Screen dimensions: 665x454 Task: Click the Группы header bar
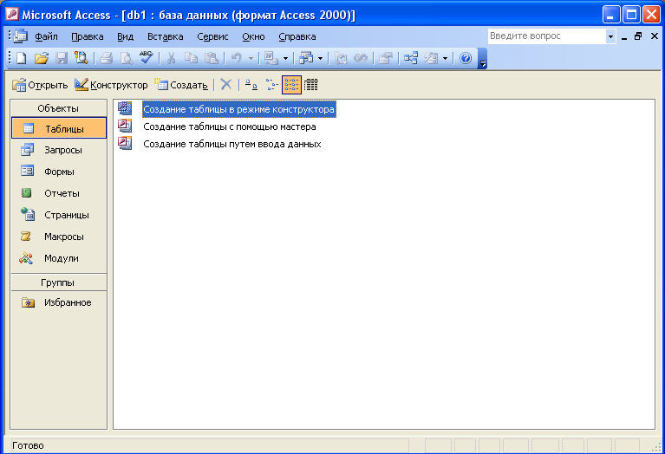click(x=59, y=282)
